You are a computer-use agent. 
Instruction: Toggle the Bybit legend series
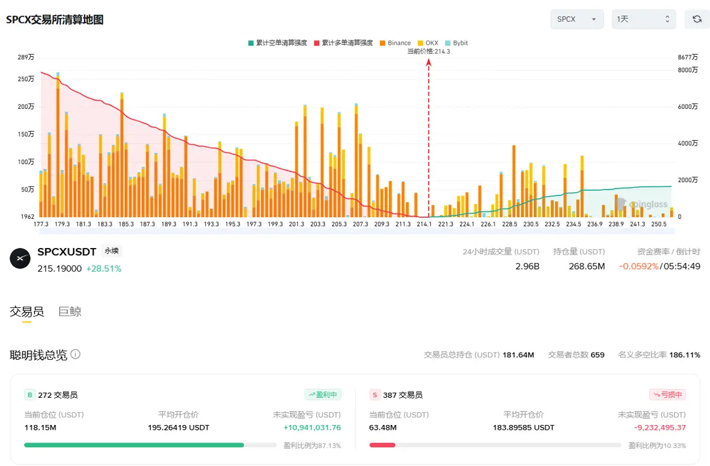tap(457, 43)
